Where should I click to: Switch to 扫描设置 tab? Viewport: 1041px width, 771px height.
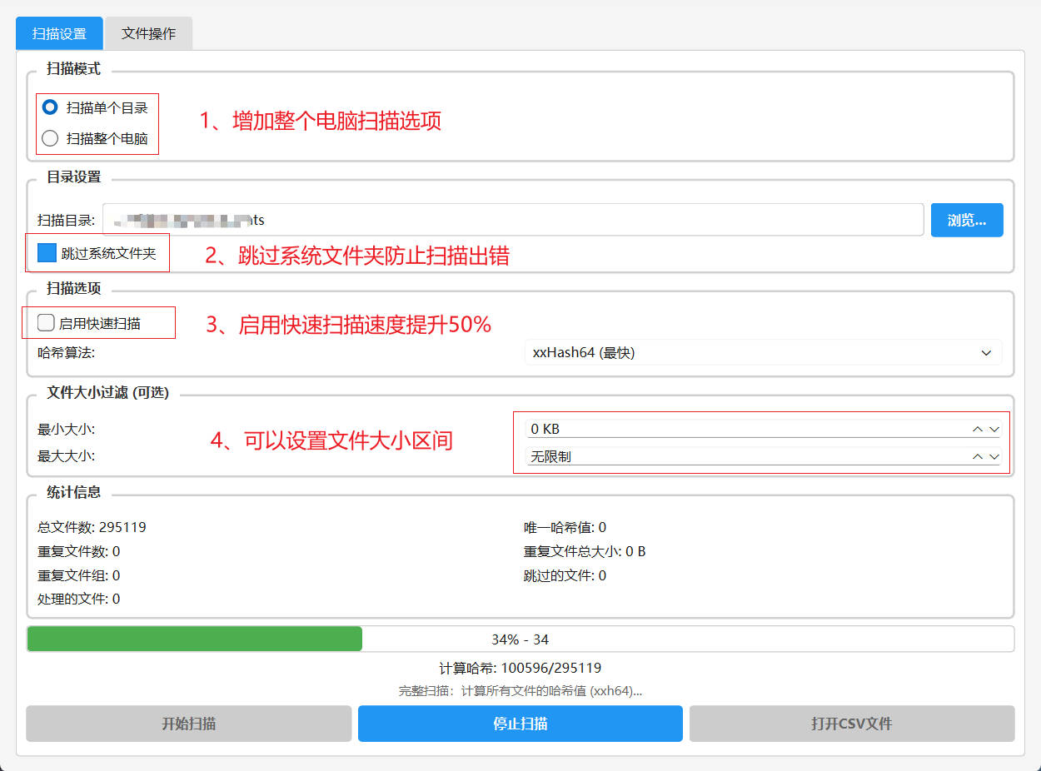(x=59, y=33)
